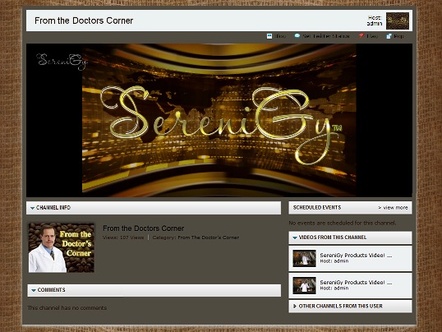
Task: Click the Channel Info header label
Action: pyautogui.click(x=53, y=208)
